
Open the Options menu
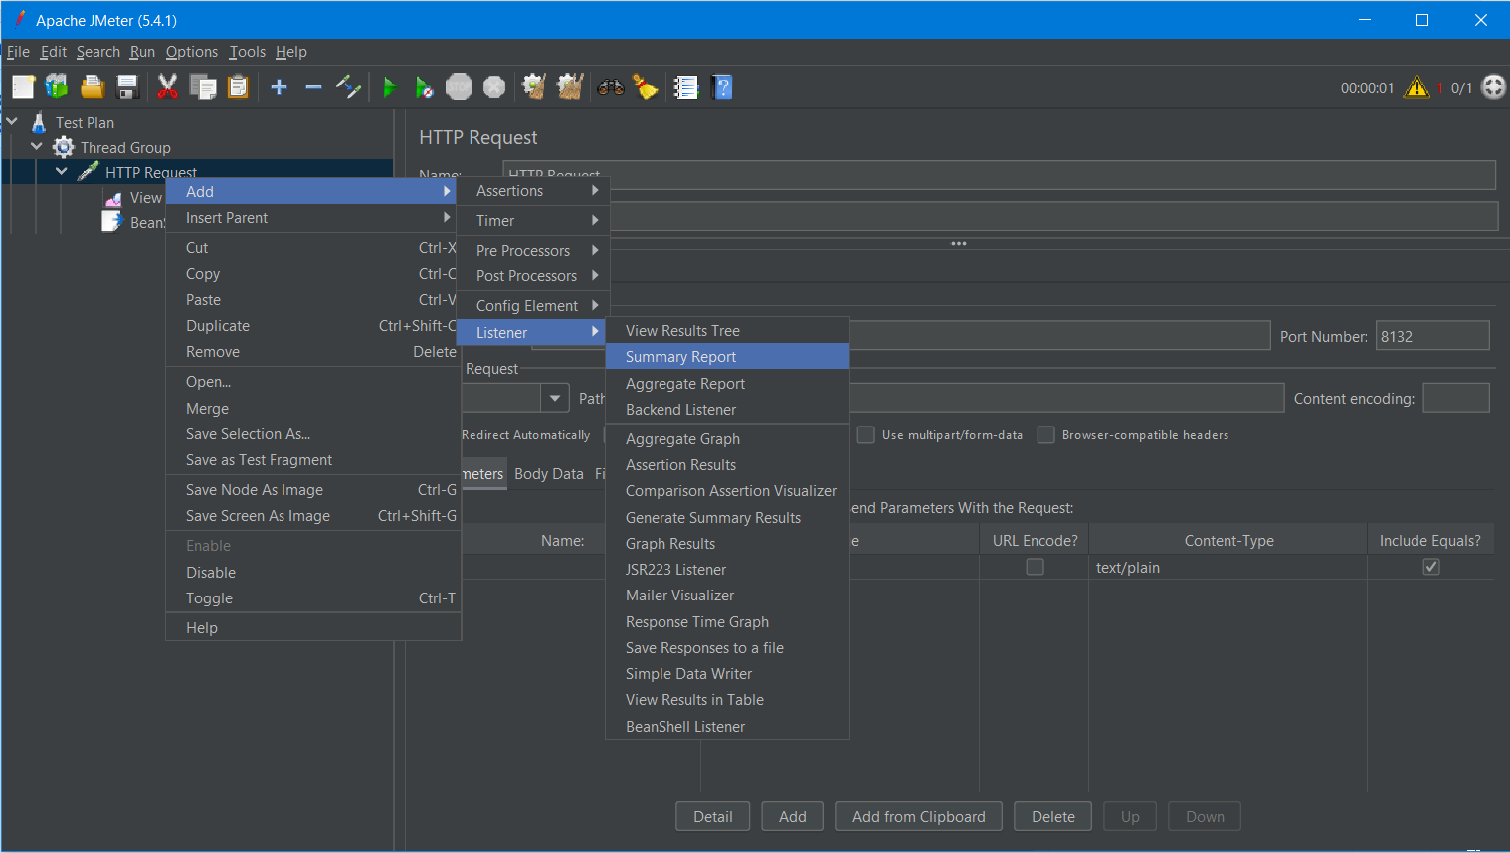pos(192,52)
